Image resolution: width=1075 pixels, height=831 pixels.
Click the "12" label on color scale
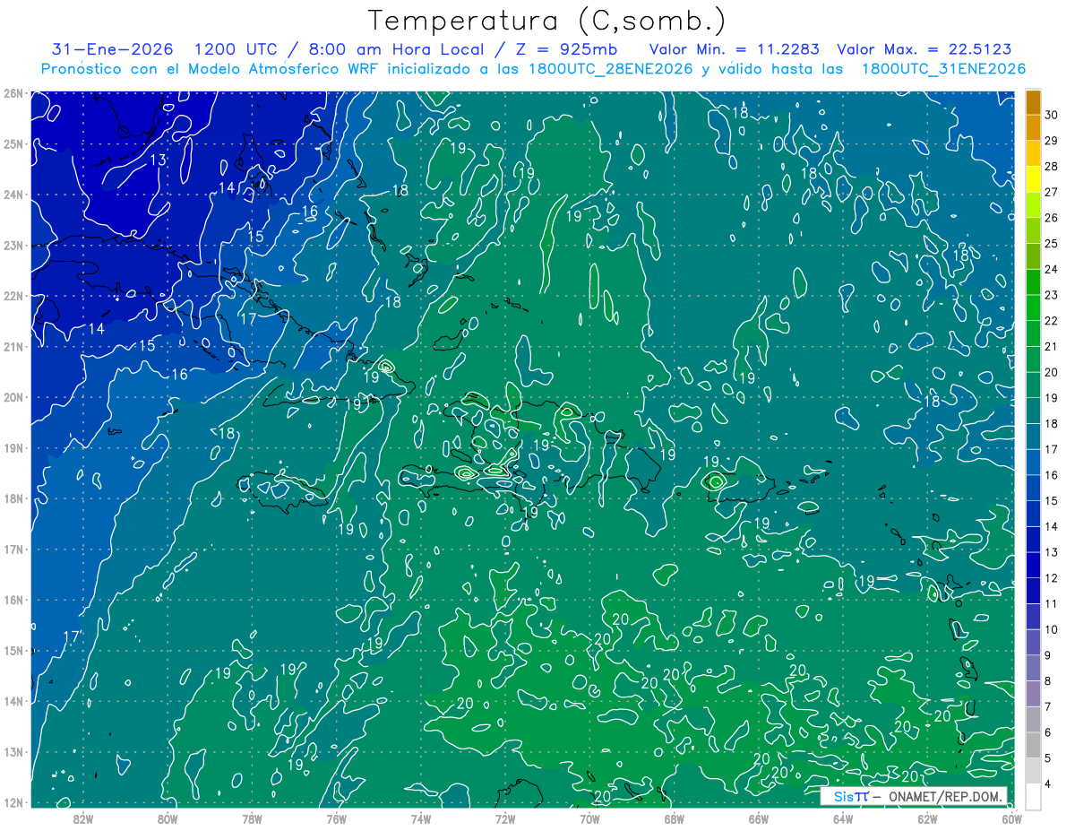[1052, 578]
